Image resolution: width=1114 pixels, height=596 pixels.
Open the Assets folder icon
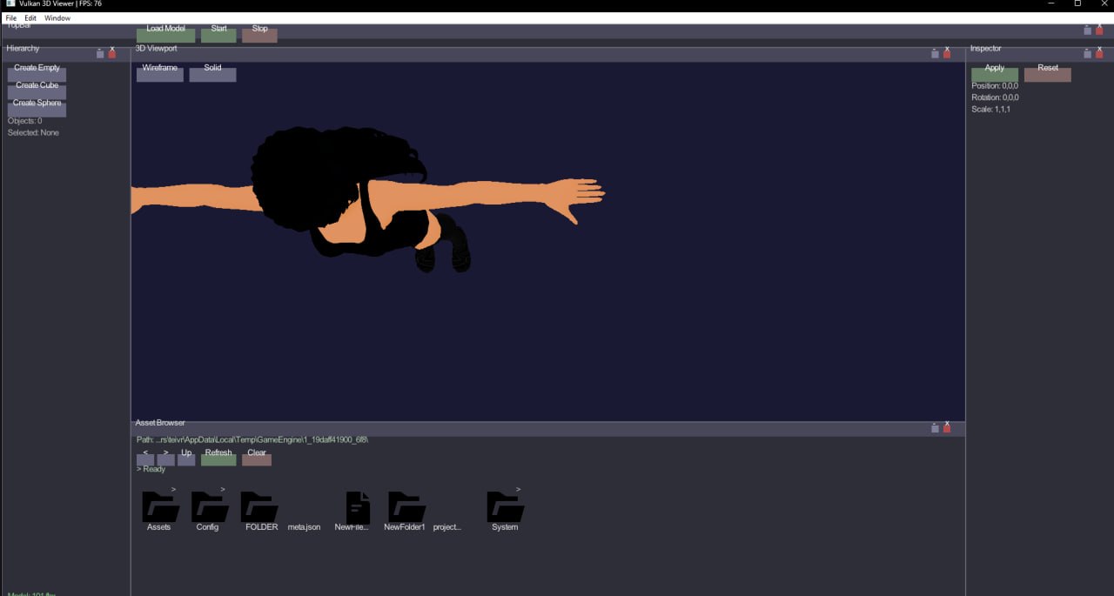pos(161,506)
